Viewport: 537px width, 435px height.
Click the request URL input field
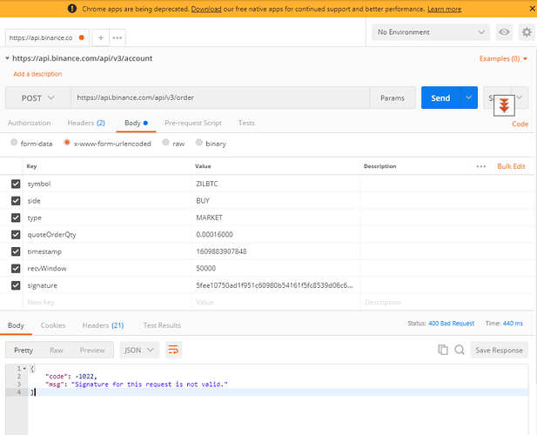point(219,98)
